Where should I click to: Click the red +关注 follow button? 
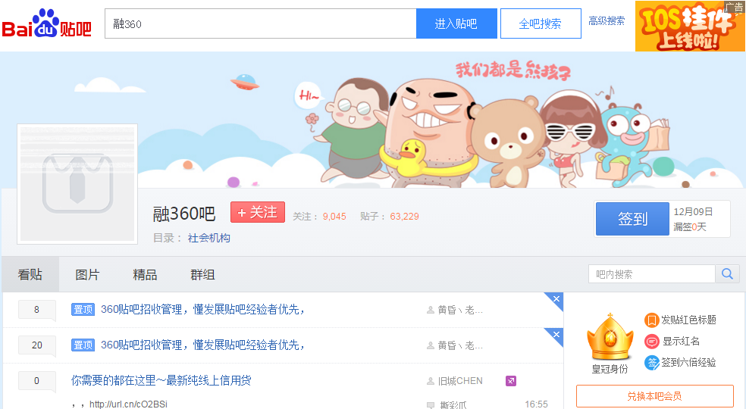[258, 212]
